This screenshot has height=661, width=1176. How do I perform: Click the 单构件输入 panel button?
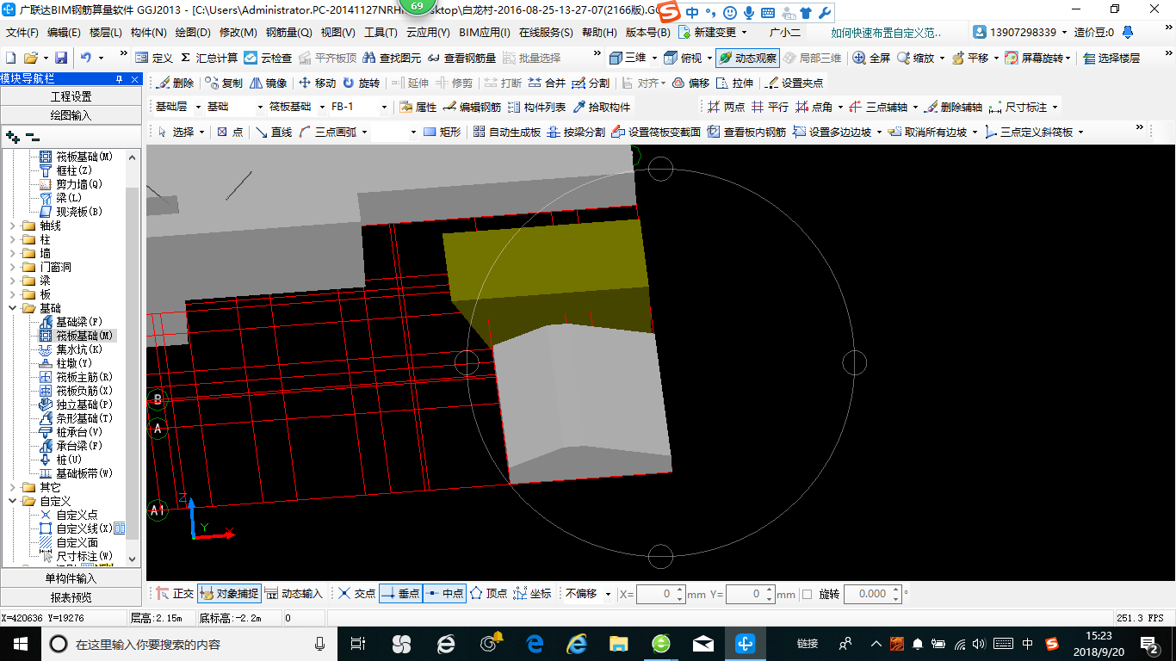tap(71, 578)
